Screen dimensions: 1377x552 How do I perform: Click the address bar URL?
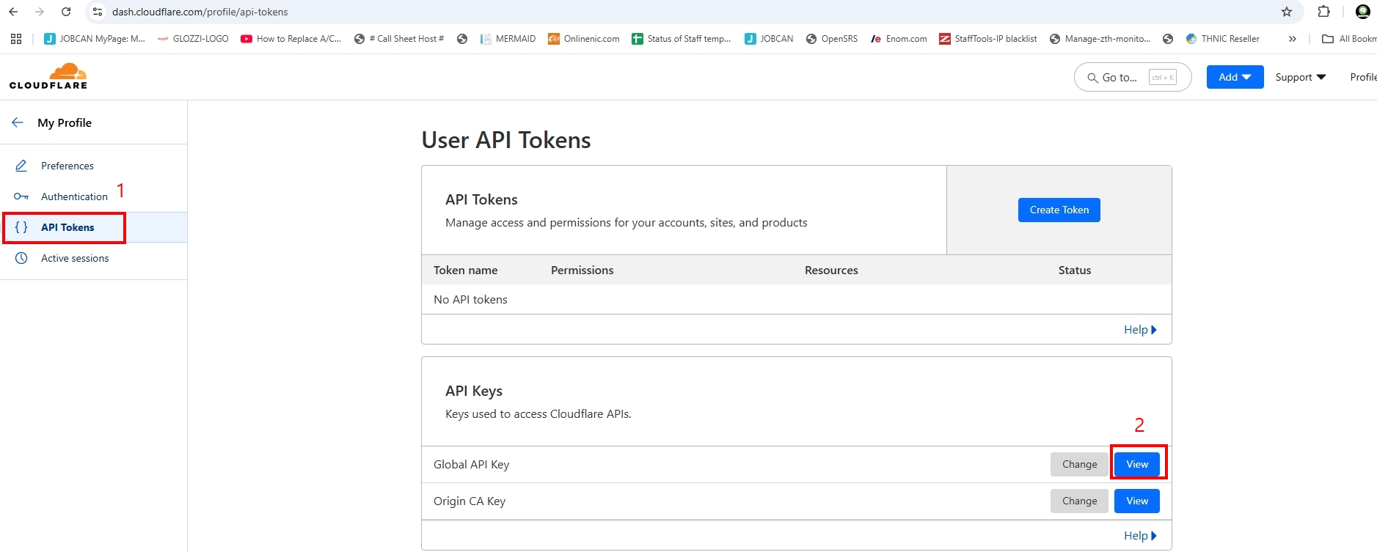pos(200,12)
